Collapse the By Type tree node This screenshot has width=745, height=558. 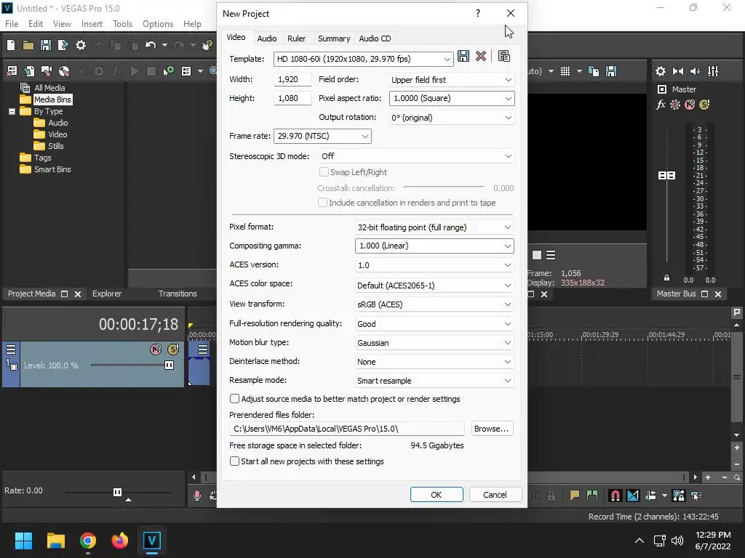coord(12,111)
